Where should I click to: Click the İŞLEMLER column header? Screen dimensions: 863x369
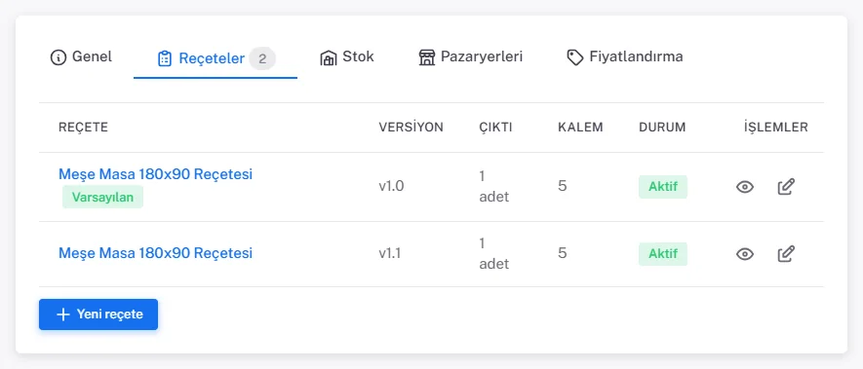(x=776, y=128)
